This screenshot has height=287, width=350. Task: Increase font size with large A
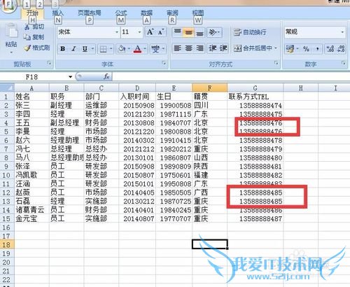(x=150, y=32)
